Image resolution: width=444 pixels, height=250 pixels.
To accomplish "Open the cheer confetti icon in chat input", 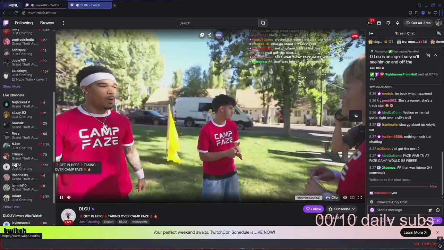I will pos(430,210).
